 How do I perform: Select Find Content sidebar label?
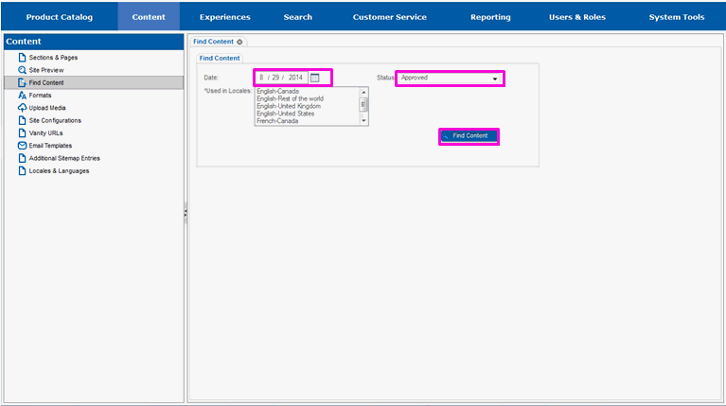46,82
